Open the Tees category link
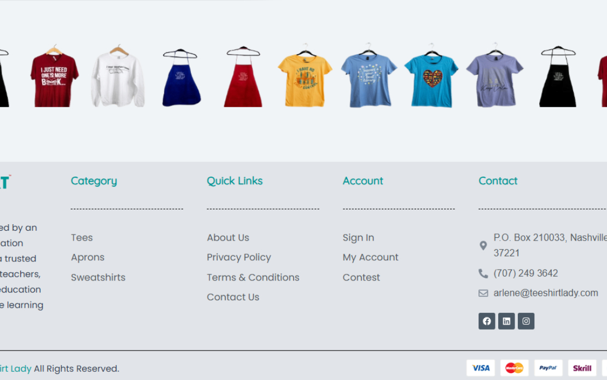Image resolution: width=607 pixels, height=380 pixels. click(82, 237)
